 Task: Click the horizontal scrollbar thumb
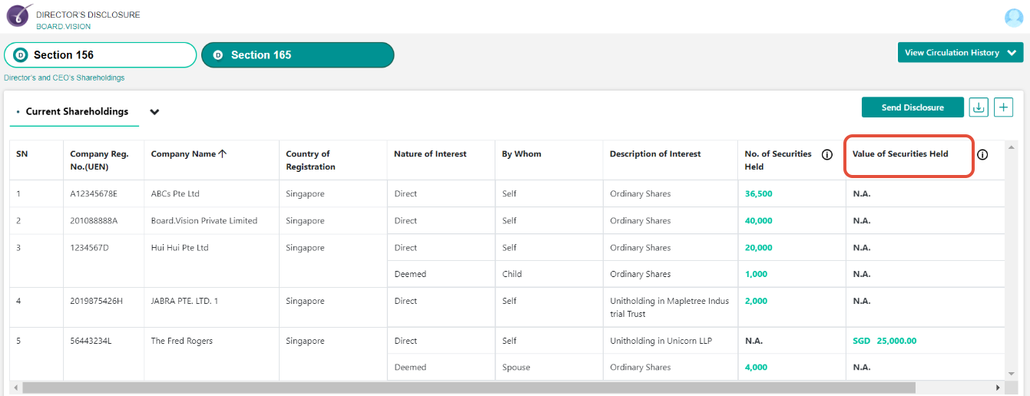pos(469,388)
